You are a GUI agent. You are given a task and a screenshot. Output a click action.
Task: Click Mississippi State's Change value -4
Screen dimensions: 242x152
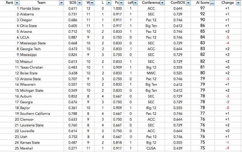227,43
